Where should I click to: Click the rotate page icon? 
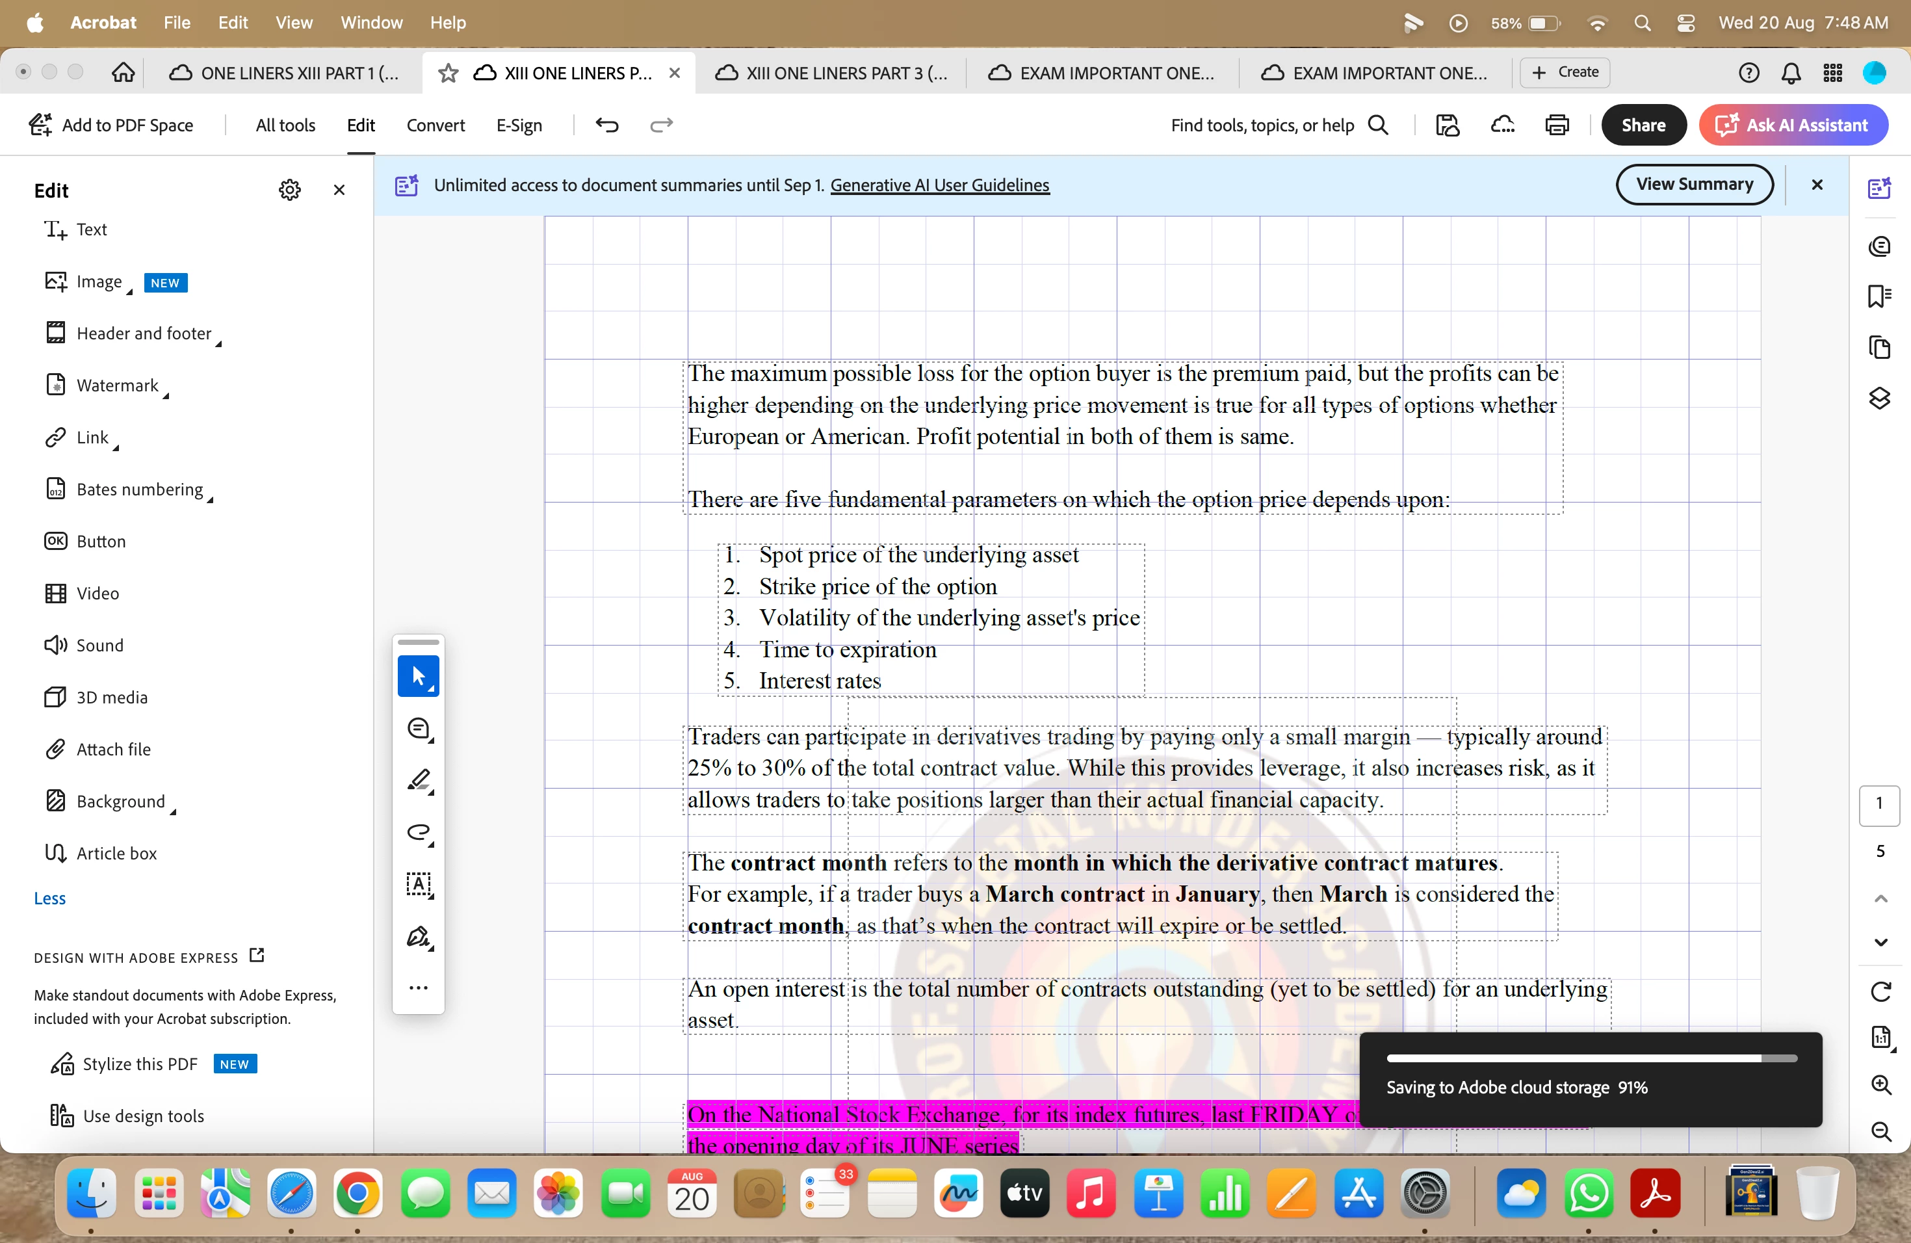point(1880,991)
